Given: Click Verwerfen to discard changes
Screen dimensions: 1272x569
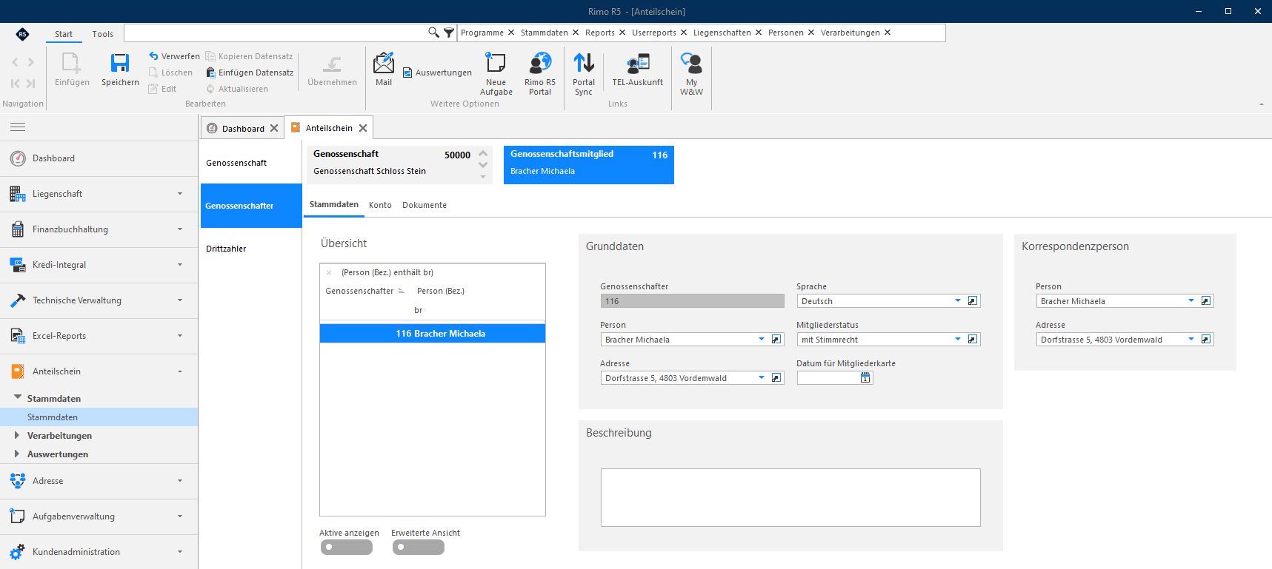Looking at the screenshot, I should [x=174, y=56].
